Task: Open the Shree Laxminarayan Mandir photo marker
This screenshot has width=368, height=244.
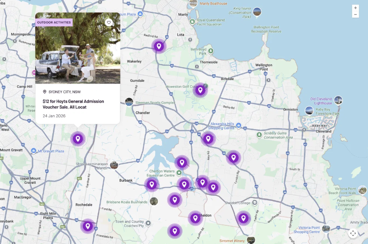Action: click(114, 165)
